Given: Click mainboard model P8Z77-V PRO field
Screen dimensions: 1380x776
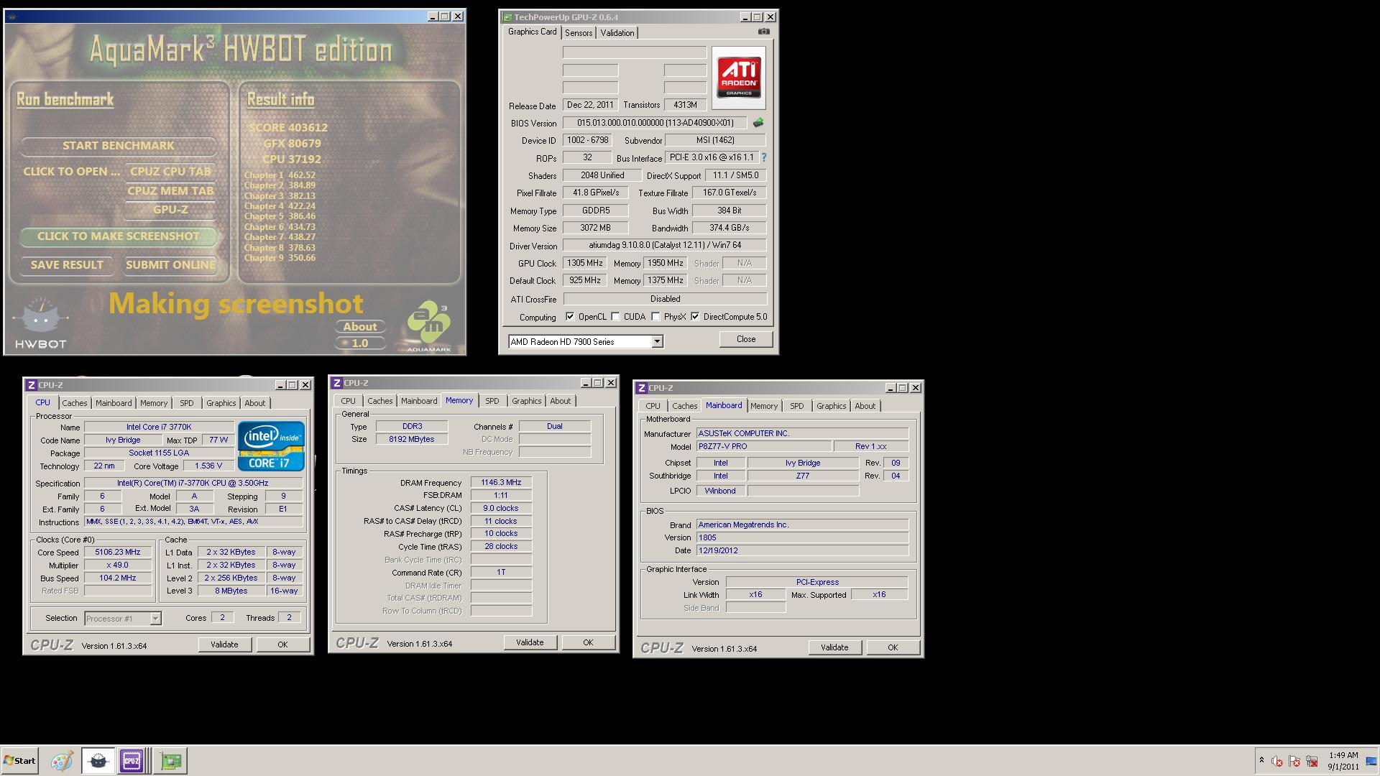Looking at the screenshot, I should (763, 446).
